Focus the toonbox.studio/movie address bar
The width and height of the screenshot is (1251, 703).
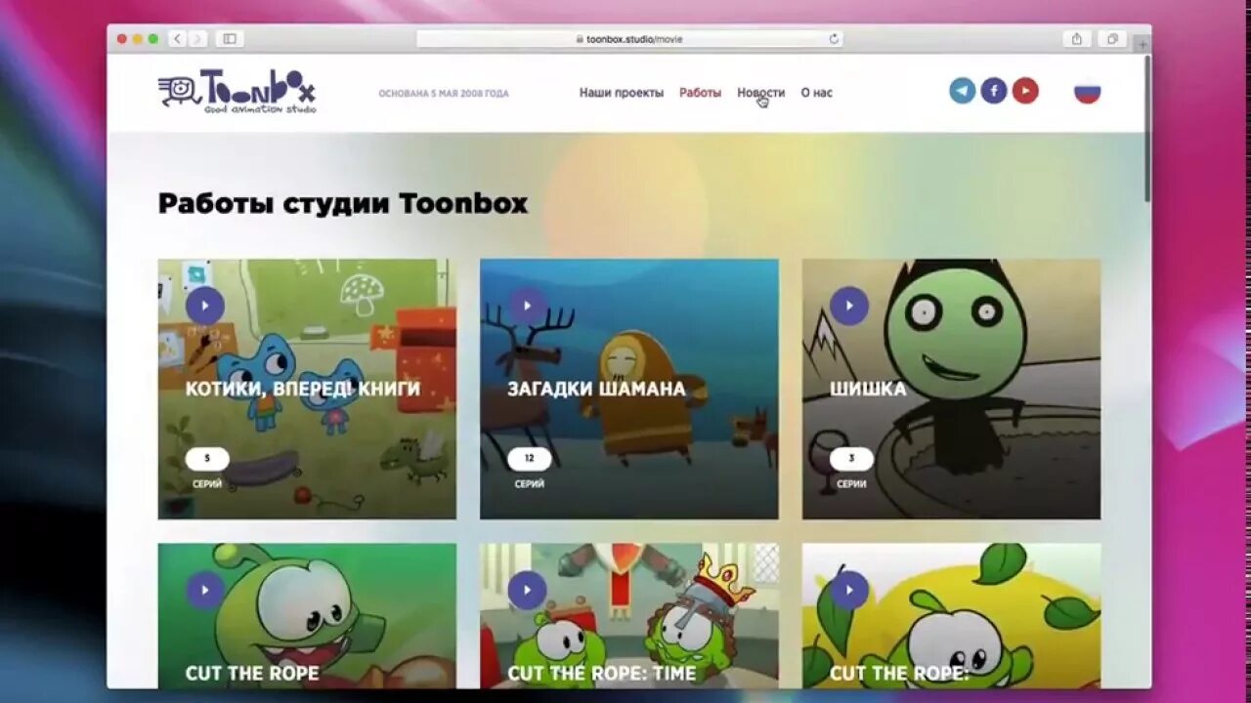tap(629, 39)
